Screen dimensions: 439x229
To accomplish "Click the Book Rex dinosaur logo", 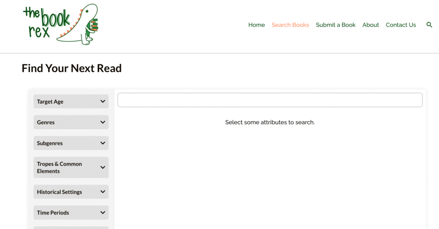I will [x=60, y=24].
